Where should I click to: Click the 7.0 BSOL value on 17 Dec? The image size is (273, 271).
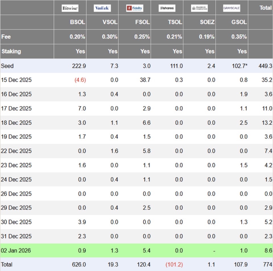[x=82, y=108]
